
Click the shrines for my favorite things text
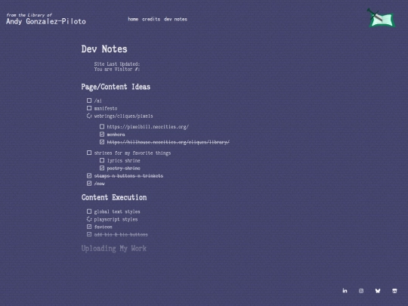tap(132, 153)
